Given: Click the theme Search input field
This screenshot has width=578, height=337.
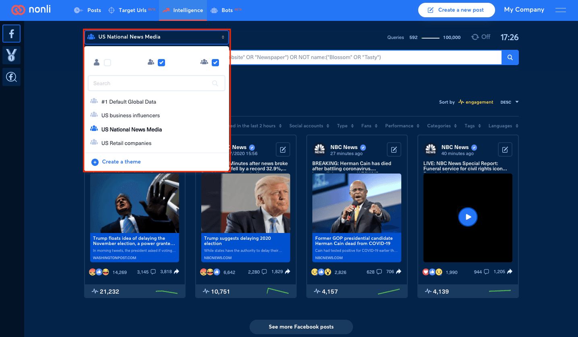Looking at the screenshot, I should 157,84.
